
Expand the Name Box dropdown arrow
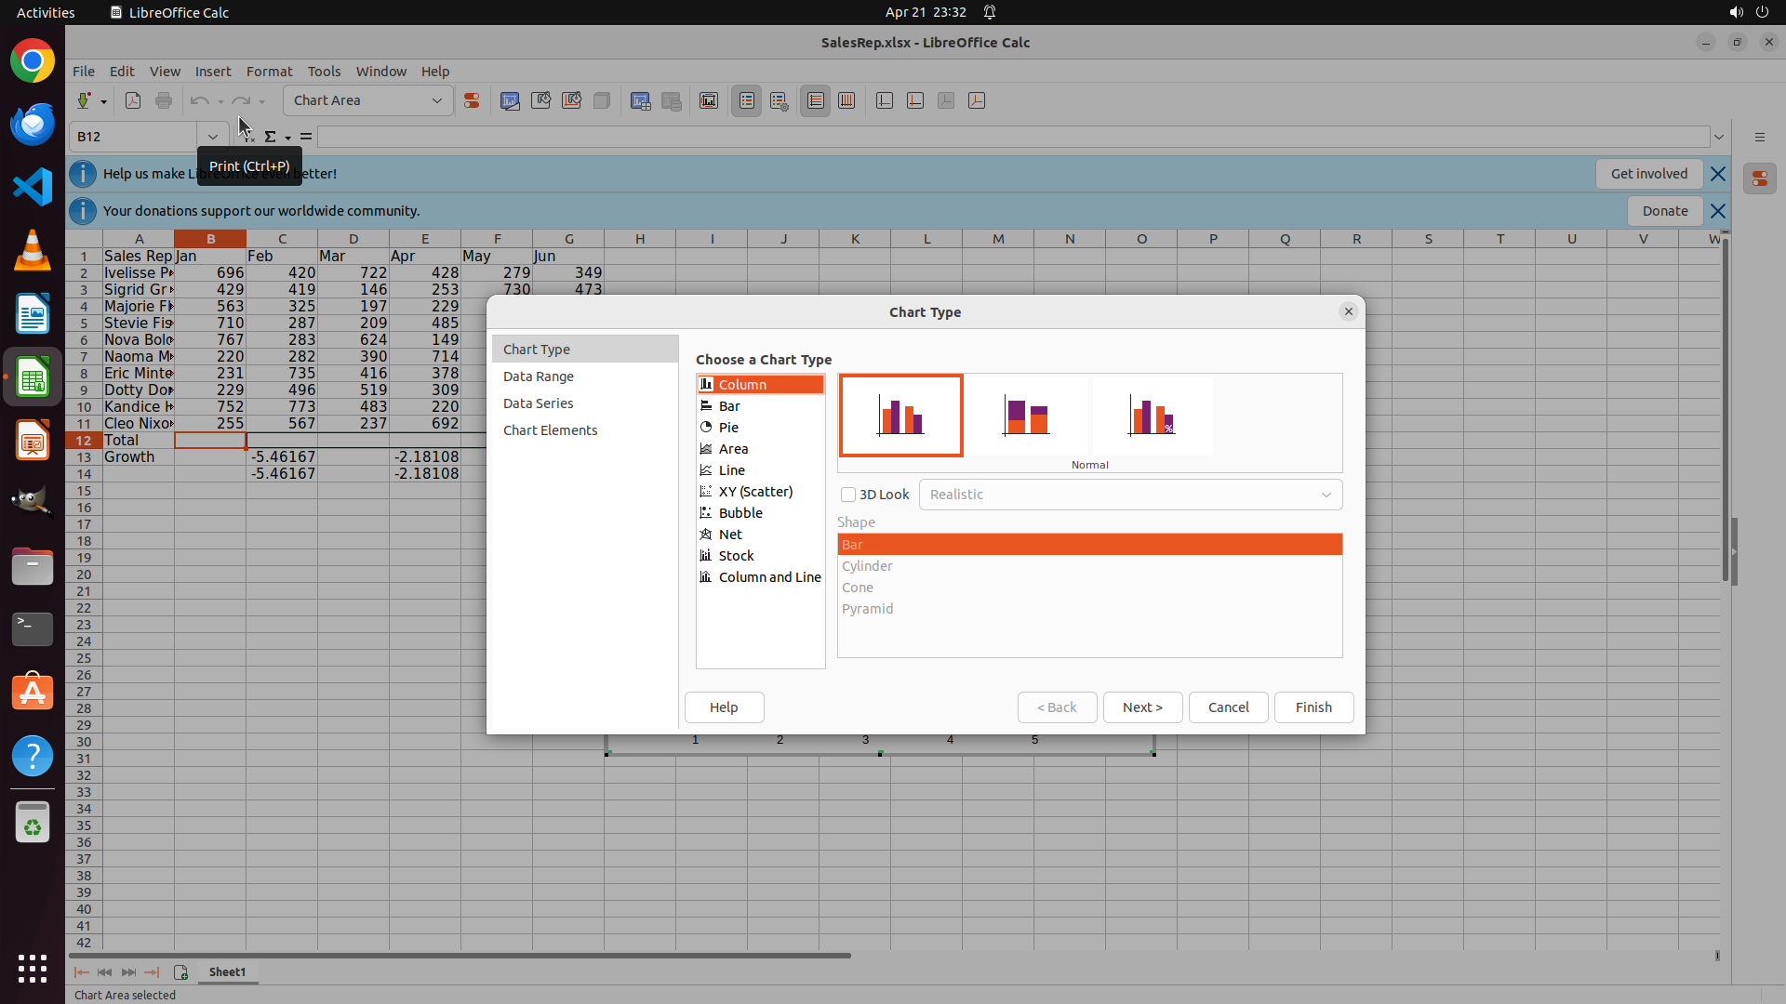click(213, 137)
